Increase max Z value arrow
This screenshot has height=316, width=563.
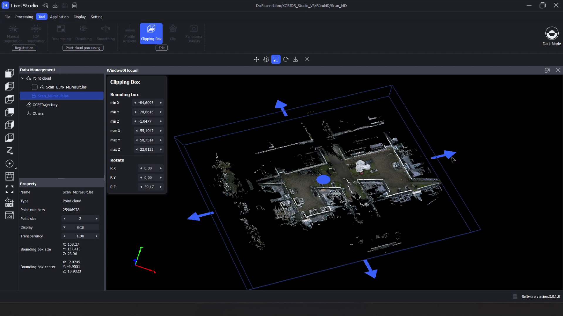tap(161, 150)
